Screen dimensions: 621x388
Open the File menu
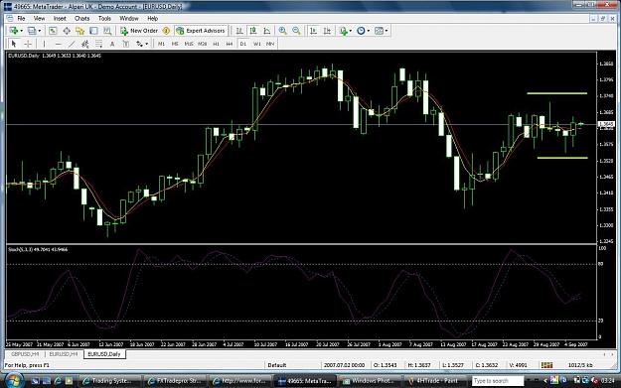coord(22,18)
